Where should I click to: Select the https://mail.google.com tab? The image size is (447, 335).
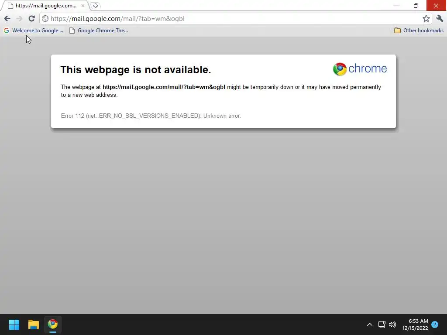tap(45, 5)
